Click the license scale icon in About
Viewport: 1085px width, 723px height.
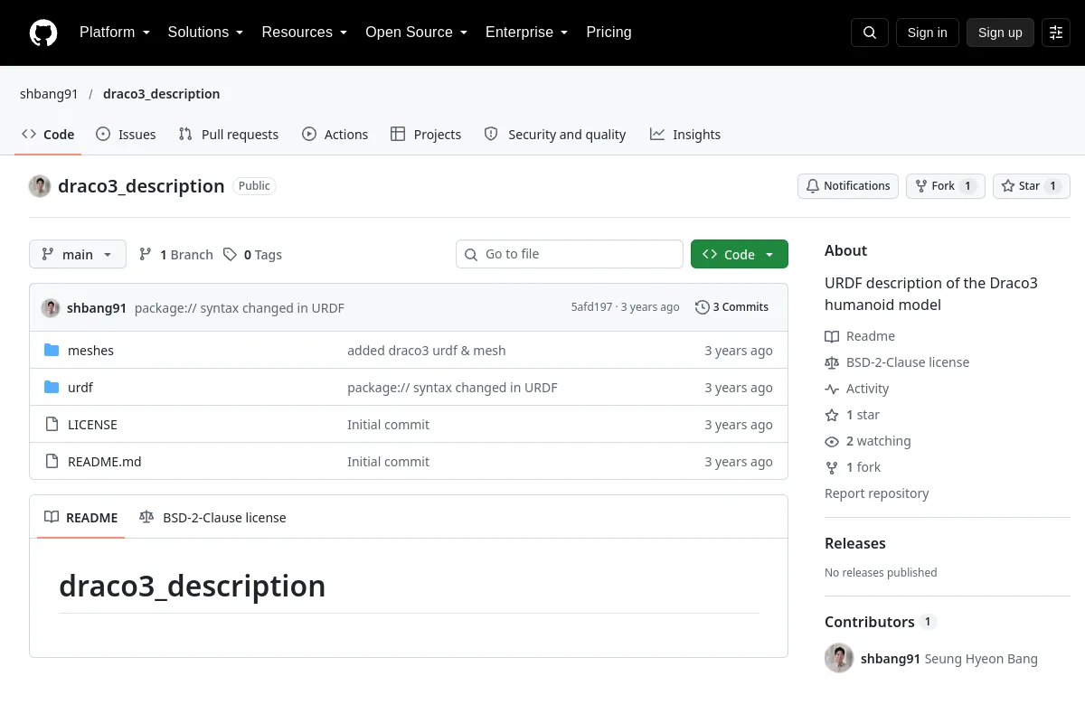(832, 362)
